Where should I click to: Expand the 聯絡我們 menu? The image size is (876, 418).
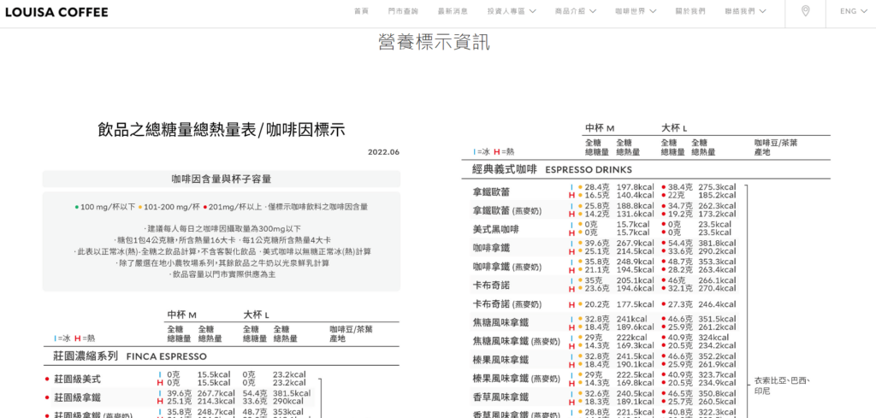point(745,11)
